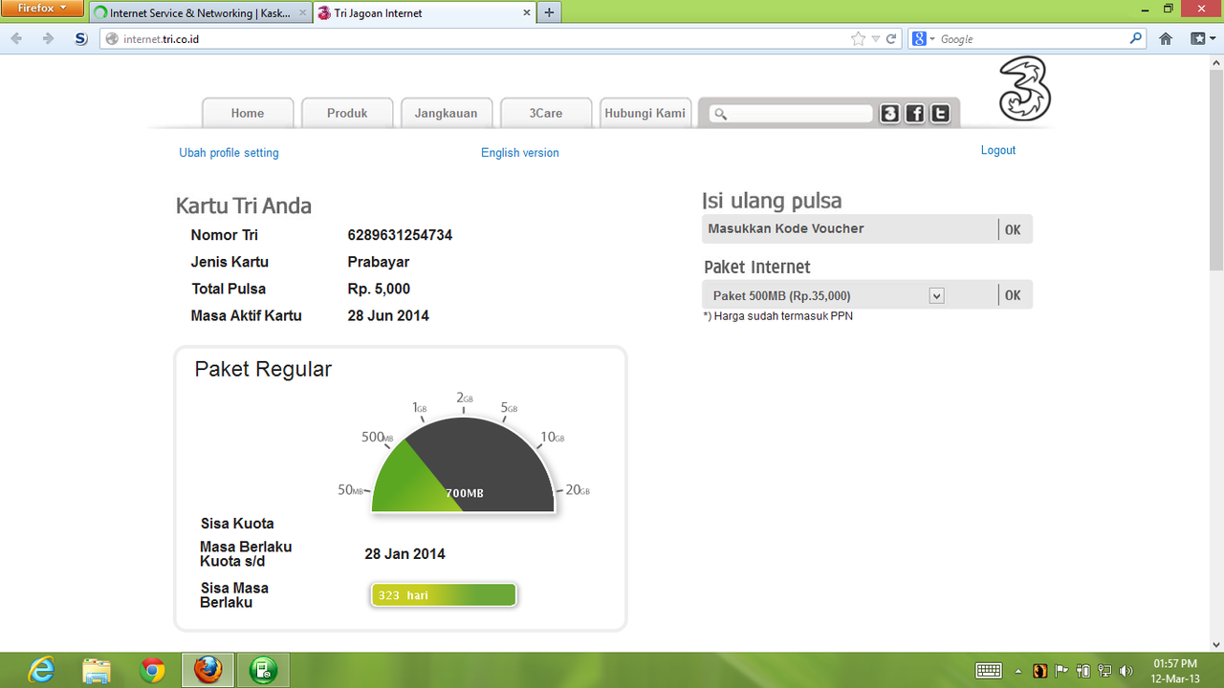The width and height of the screenshot is (1224, 688).
Task: Go forward with the browser forward arrow
Action: coord(48,39)
